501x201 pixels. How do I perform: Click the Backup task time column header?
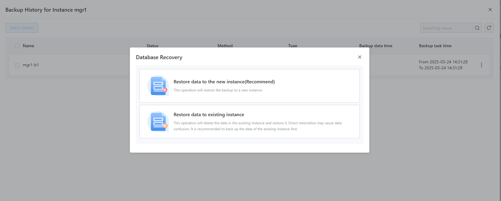[435, 46]
